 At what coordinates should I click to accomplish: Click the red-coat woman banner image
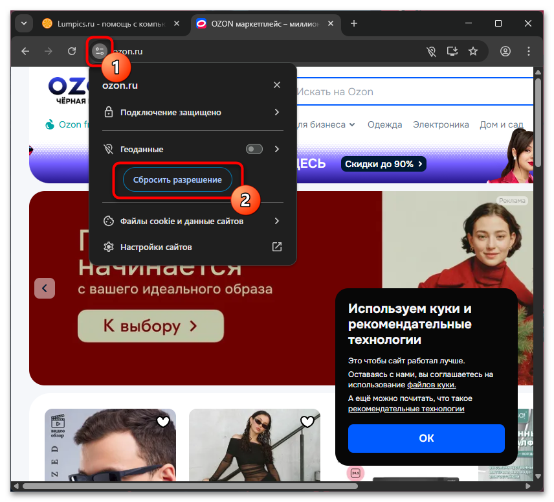[x=458, y=240]
